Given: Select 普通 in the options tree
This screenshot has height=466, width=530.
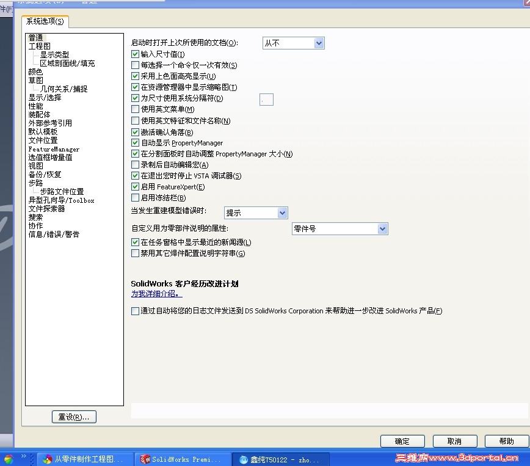Looking at the screenshot, I should [36, 37].
